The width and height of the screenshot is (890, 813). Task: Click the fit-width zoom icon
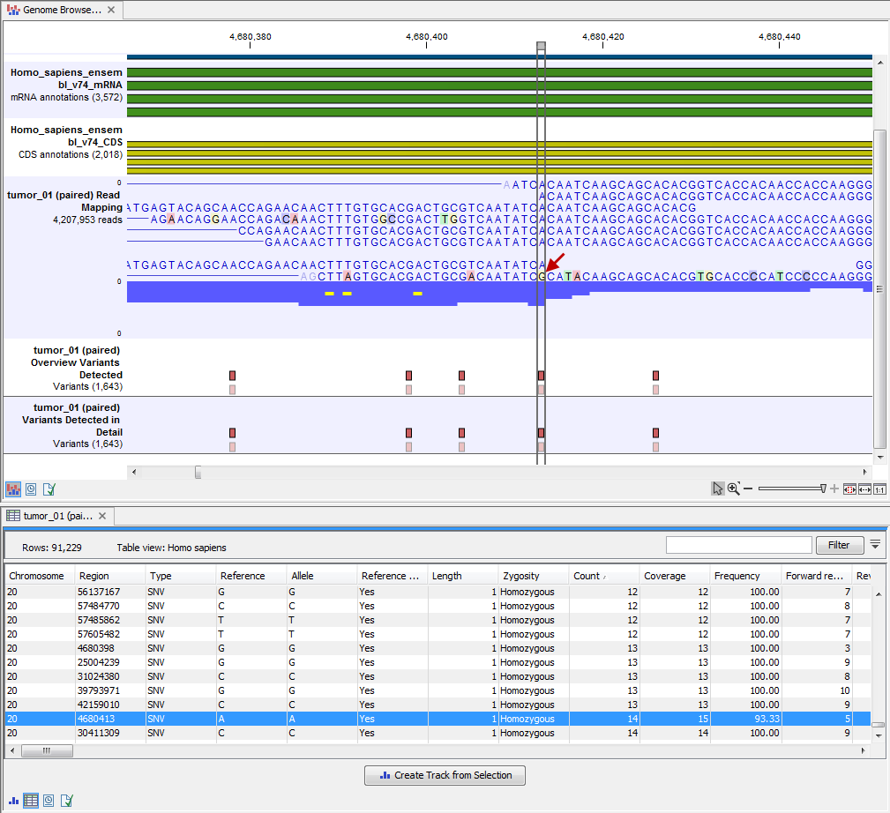click(865, 489)
